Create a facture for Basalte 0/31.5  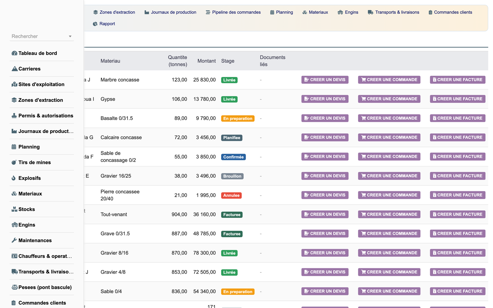[x=458, y=118]
